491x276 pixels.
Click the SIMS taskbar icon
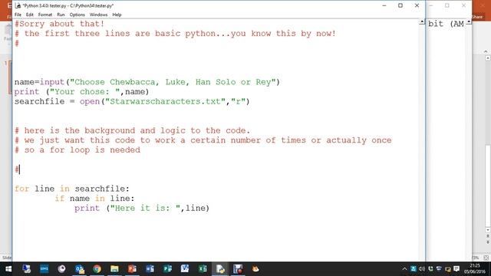click(44, 269)
